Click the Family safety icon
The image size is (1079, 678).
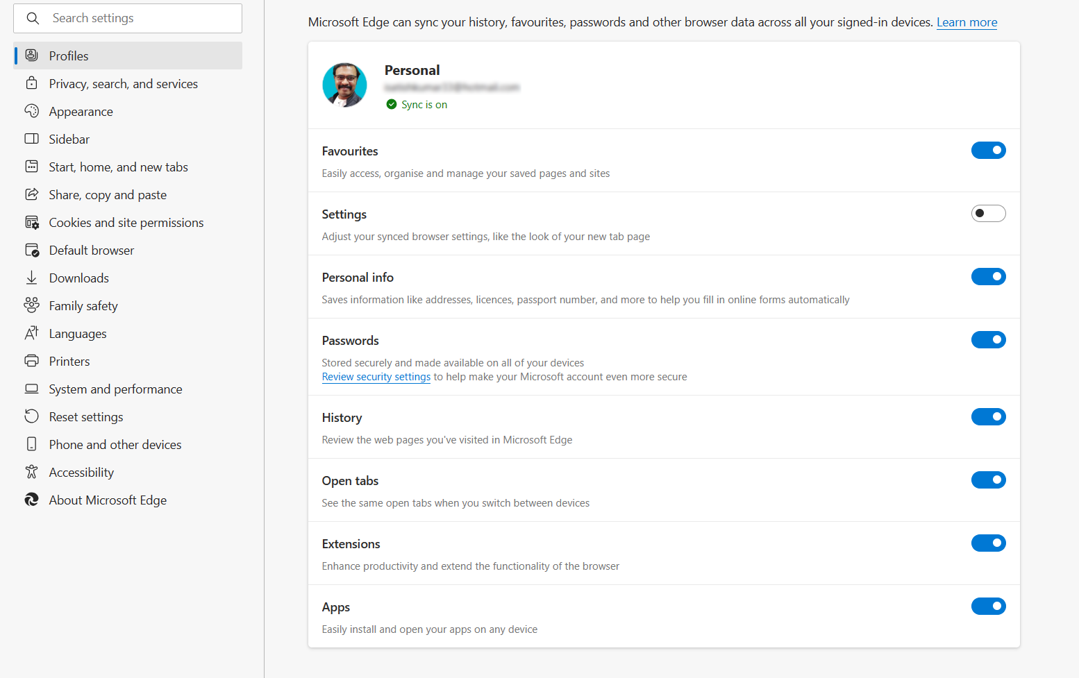point(31,305)
